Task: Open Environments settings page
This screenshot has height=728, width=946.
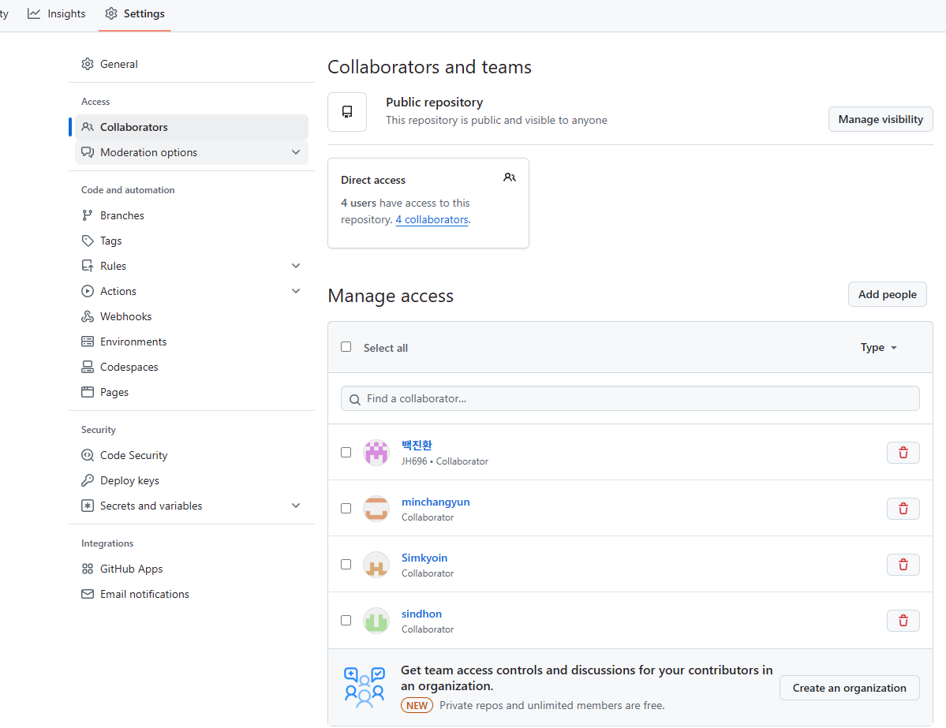Action: pyautogui.click(x=191, y=342)
